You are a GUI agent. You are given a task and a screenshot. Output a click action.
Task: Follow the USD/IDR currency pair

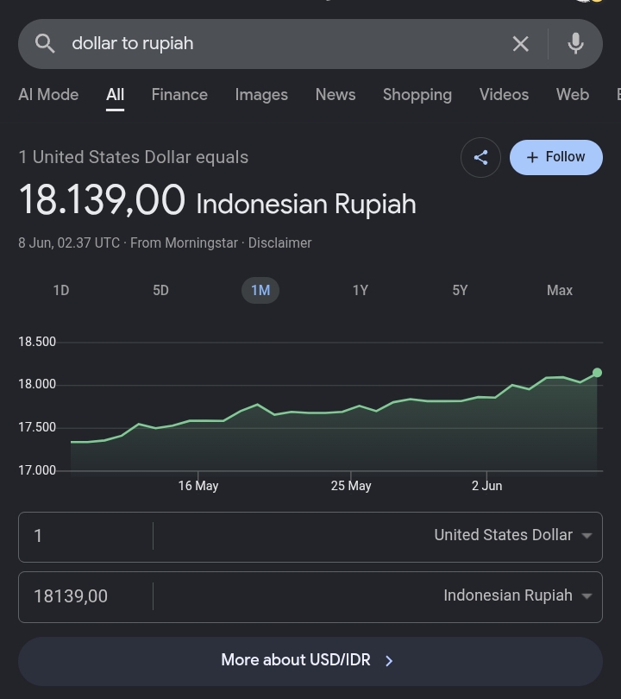(x=556, y=157)
